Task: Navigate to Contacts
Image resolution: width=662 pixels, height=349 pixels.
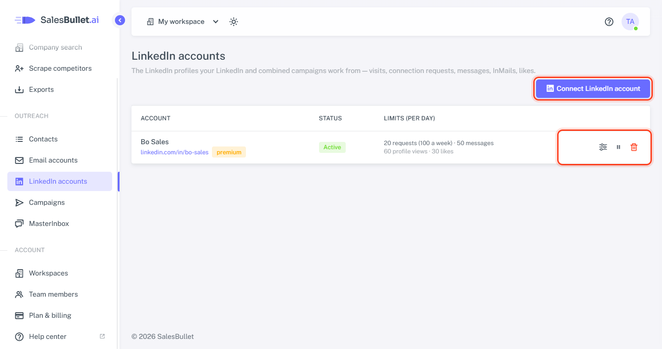Action: coord(60,139)
